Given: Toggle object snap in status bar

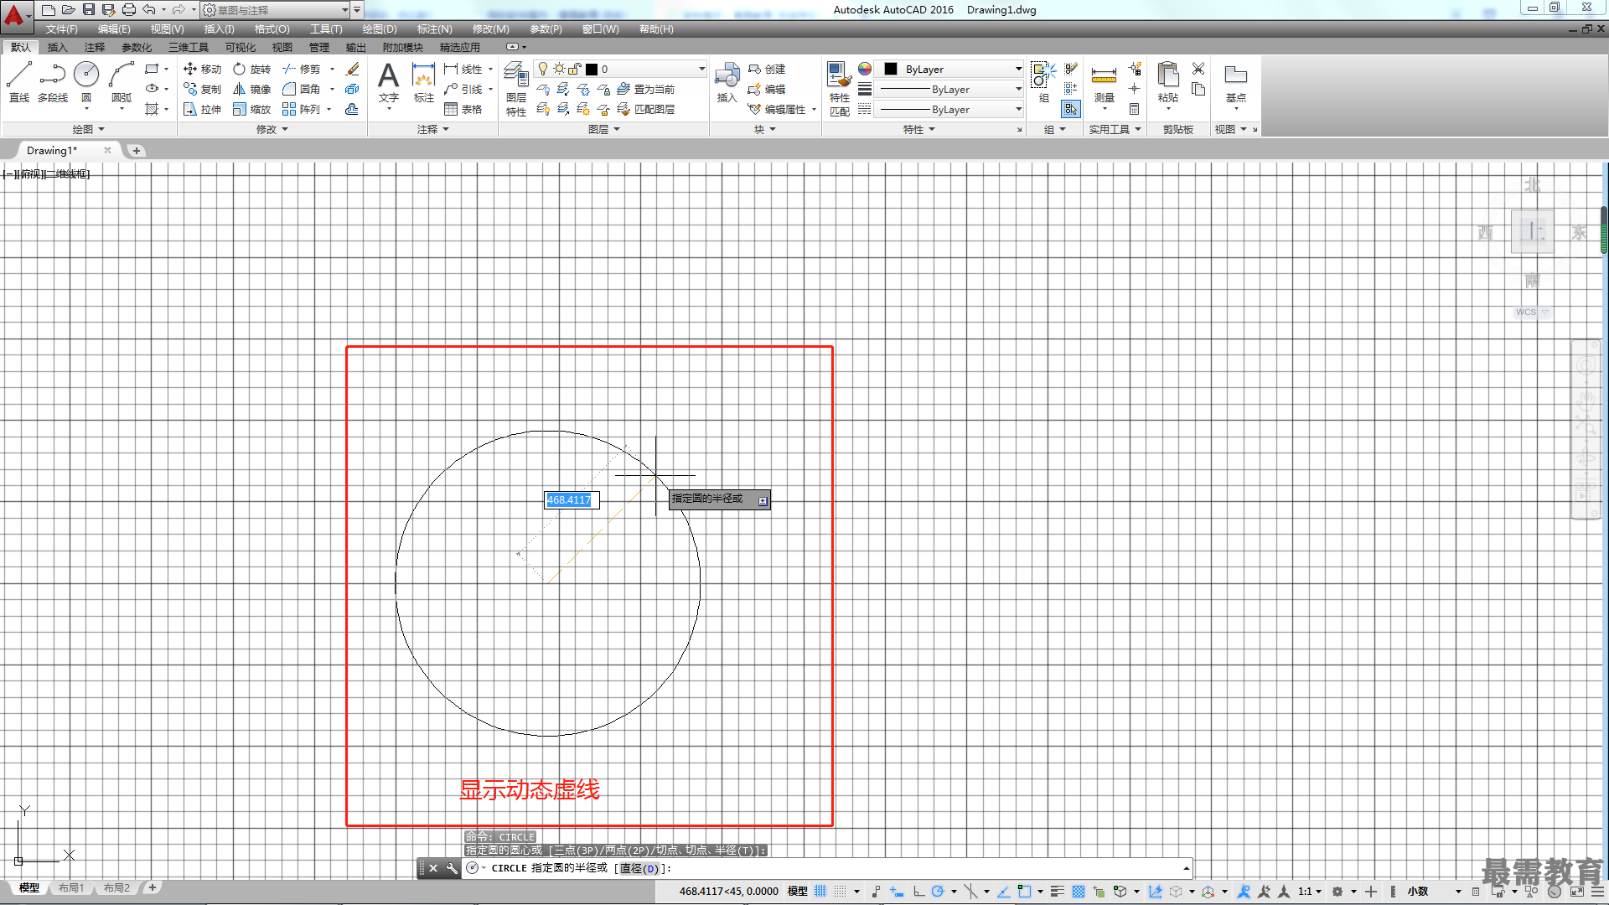Looking at the screenshot, I should pos(1024,892).
